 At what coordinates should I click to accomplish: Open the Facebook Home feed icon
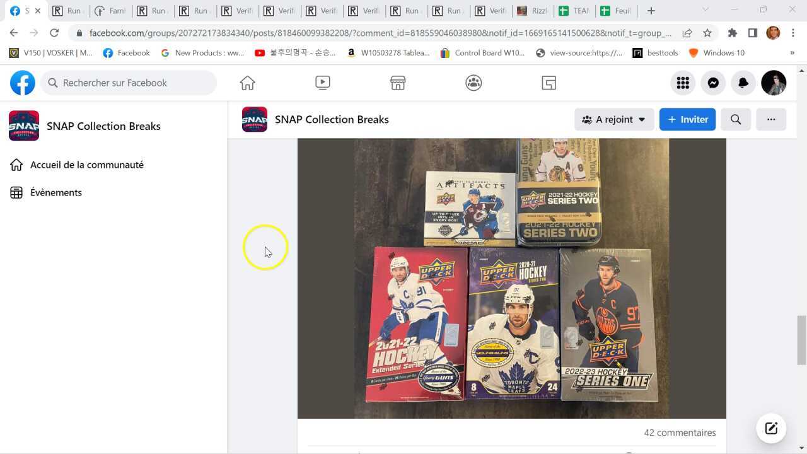point(247,83)
